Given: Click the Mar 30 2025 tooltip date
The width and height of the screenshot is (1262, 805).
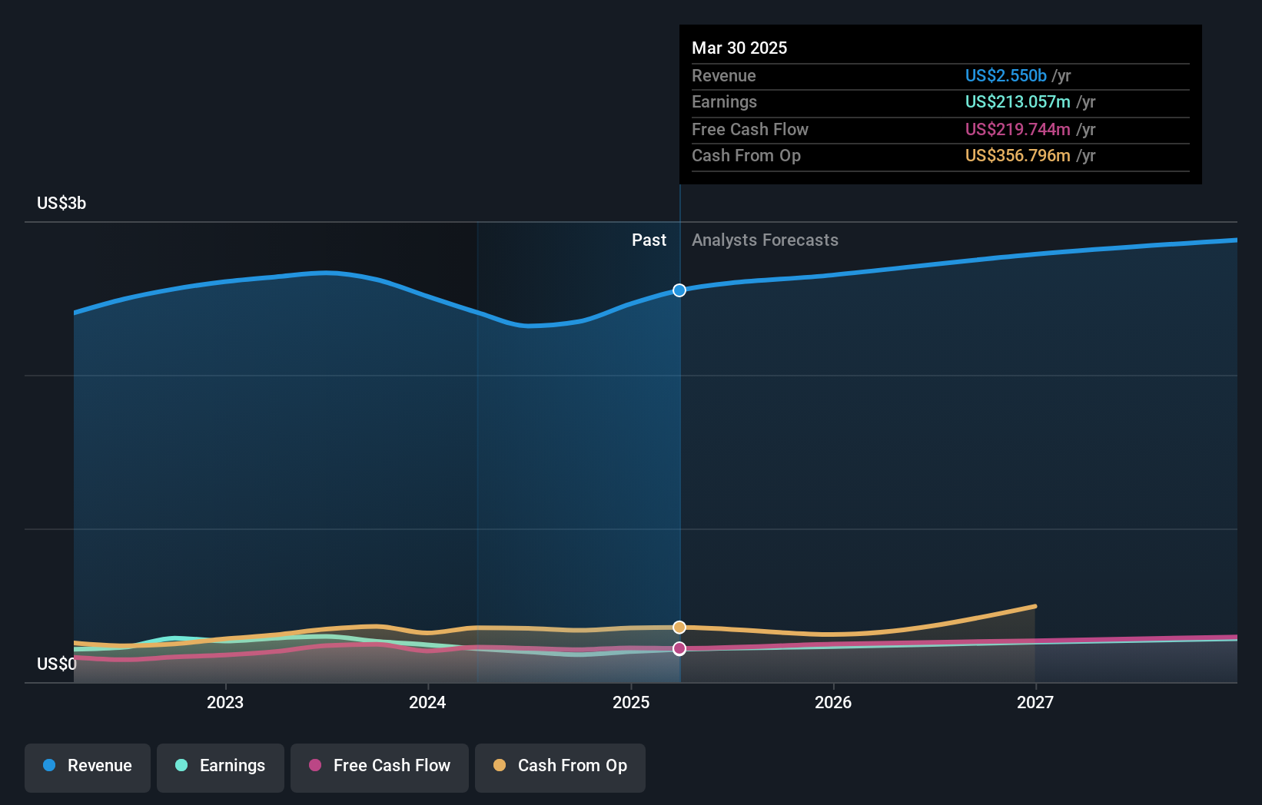Looking at the screenshot, I should coord(739,48).
